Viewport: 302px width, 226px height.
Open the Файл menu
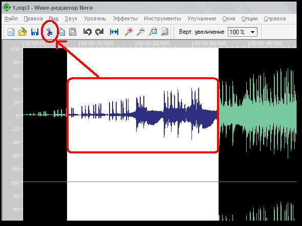point(11,18)
